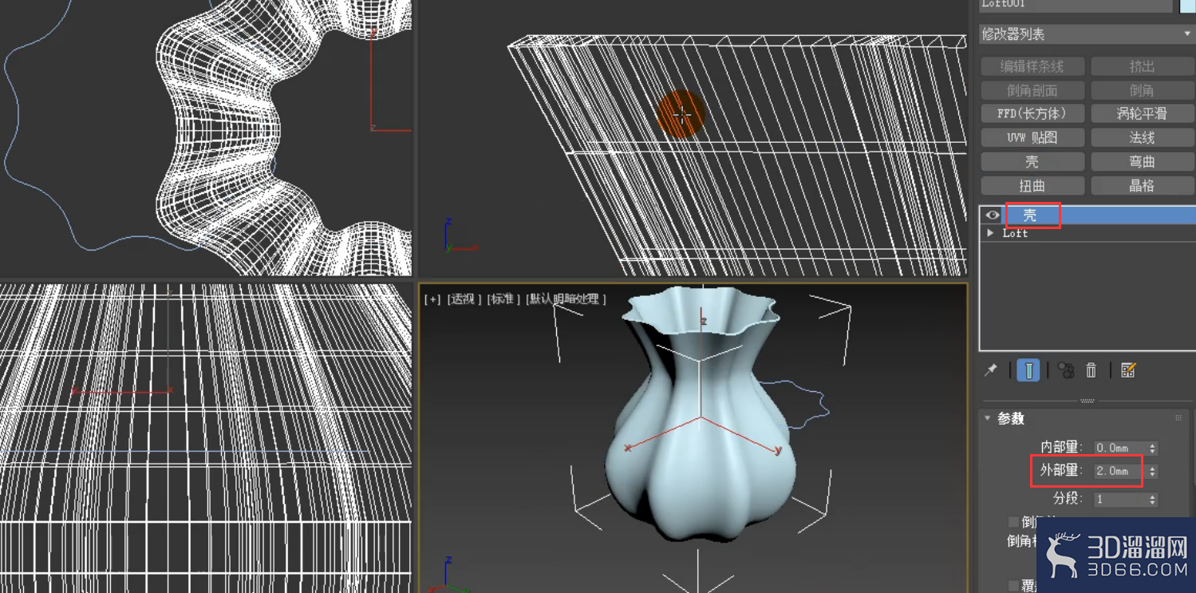Select the Loft item in the stack
Screen dimensions: 1196x593
coord(1015,233)
